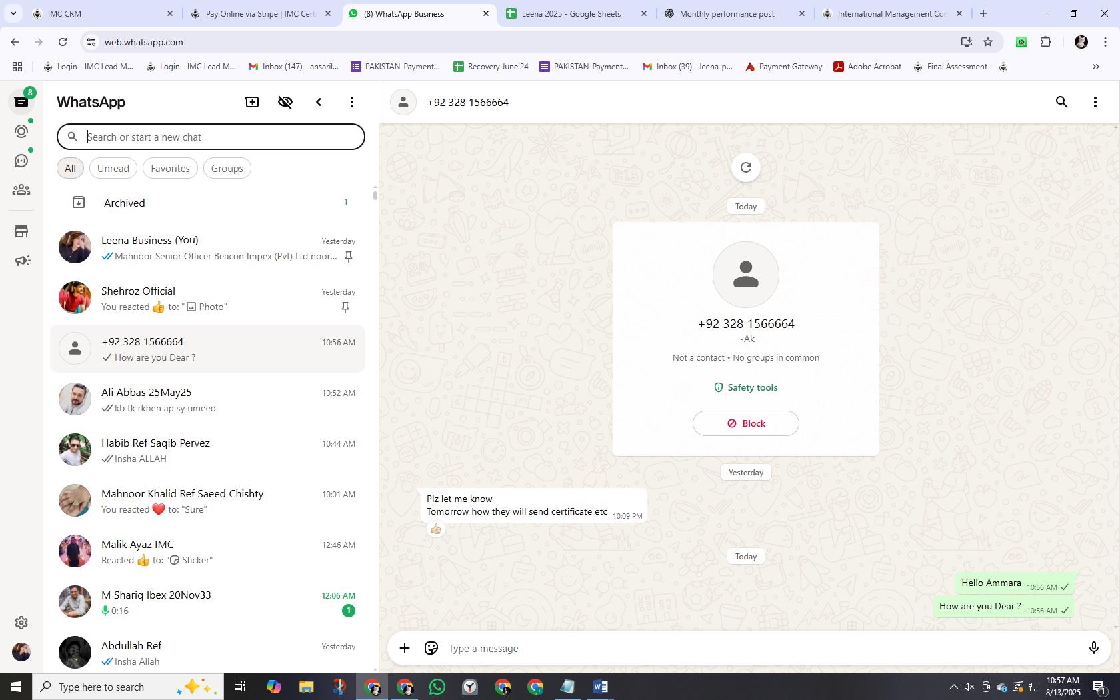Open WhatsApp Settings gear icon
The width and height of the screenshot is (1120, 700).
point(21,622)
